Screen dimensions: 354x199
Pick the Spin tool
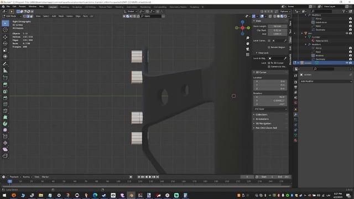[5, 124]
